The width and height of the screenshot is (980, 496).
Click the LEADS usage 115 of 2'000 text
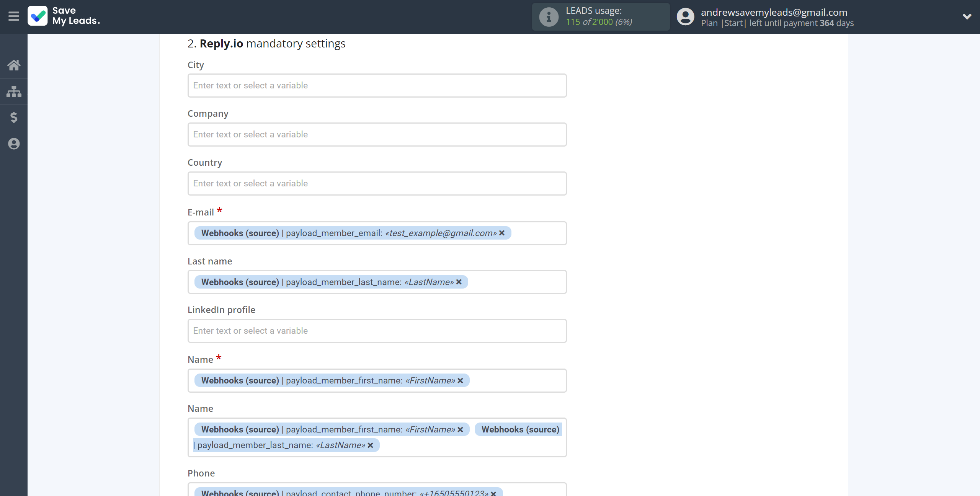point(599,22)
